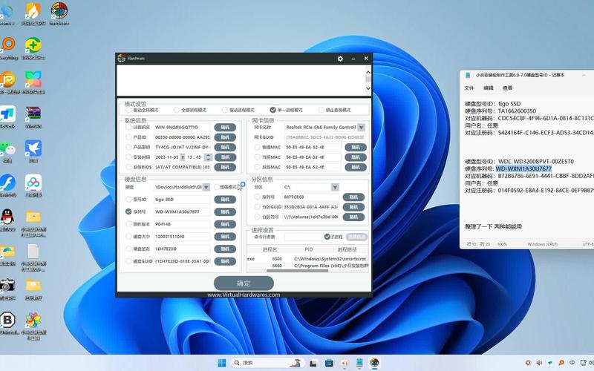This screenshot has height=371, width=594.
Task: Open 查看 menu in Notepad
Action: (508, 88)
